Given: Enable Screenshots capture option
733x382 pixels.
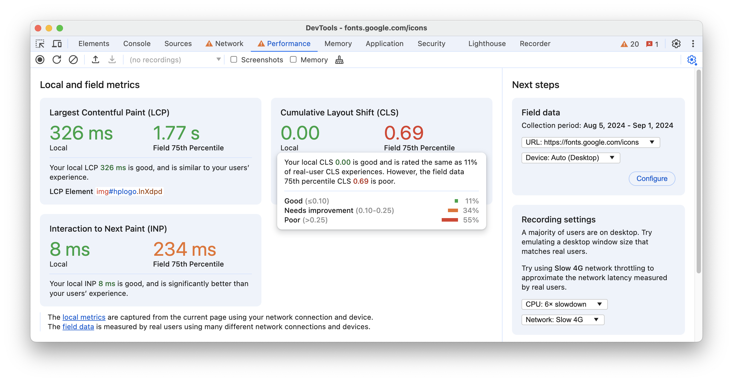Looking at the screenshot, I should [234, 60].
